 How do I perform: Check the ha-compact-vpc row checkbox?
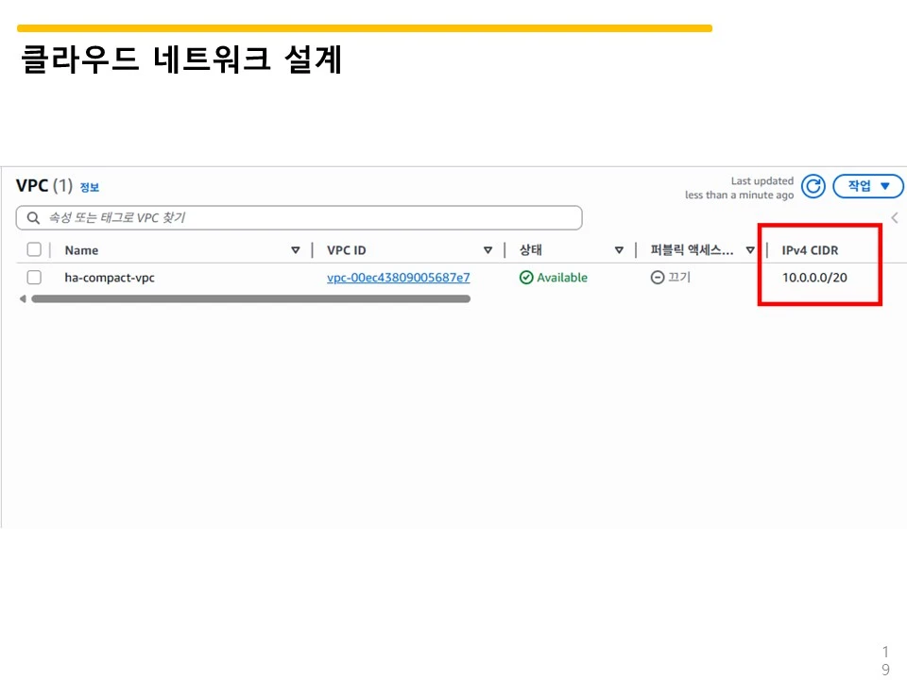coord(33,277)
